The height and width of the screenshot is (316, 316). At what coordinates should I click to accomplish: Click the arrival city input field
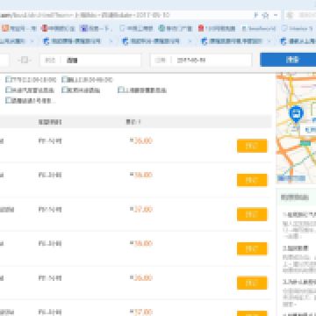90,61
